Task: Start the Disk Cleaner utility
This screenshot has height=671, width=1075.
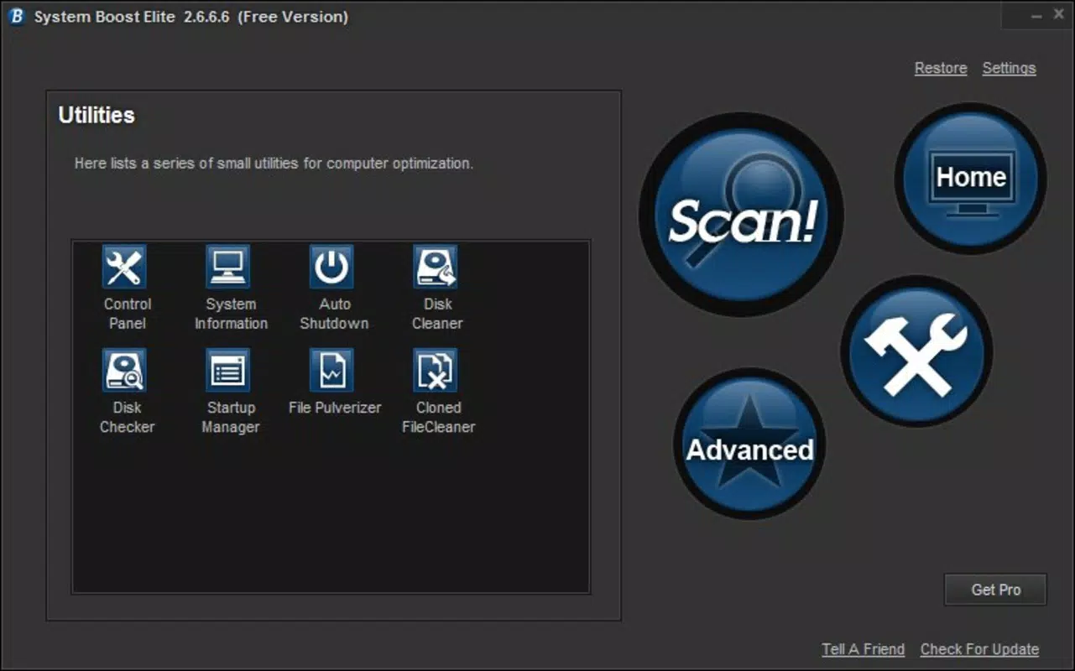Action: [x=436, y=267]
